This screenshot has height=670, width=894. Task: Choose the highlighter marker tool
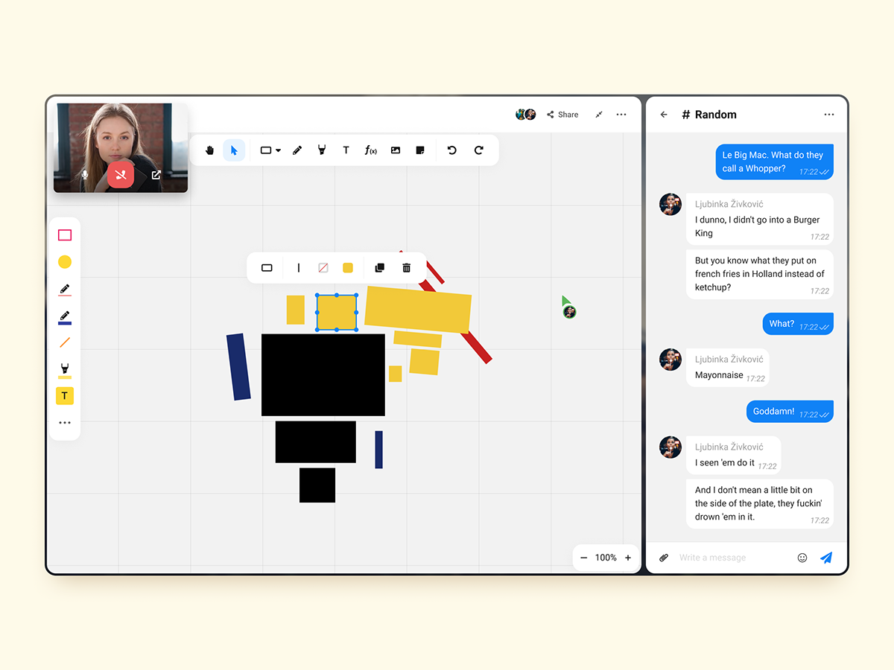coord(321,150)
